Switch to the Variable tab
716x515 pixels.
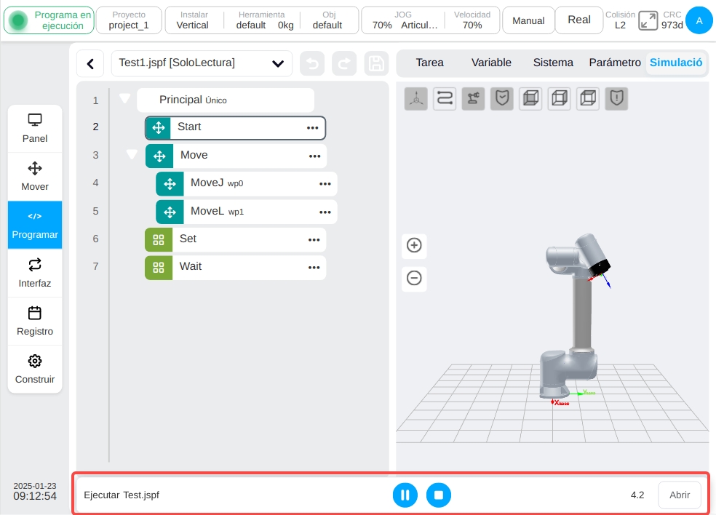pyautogui.click(x=491, y=63)
